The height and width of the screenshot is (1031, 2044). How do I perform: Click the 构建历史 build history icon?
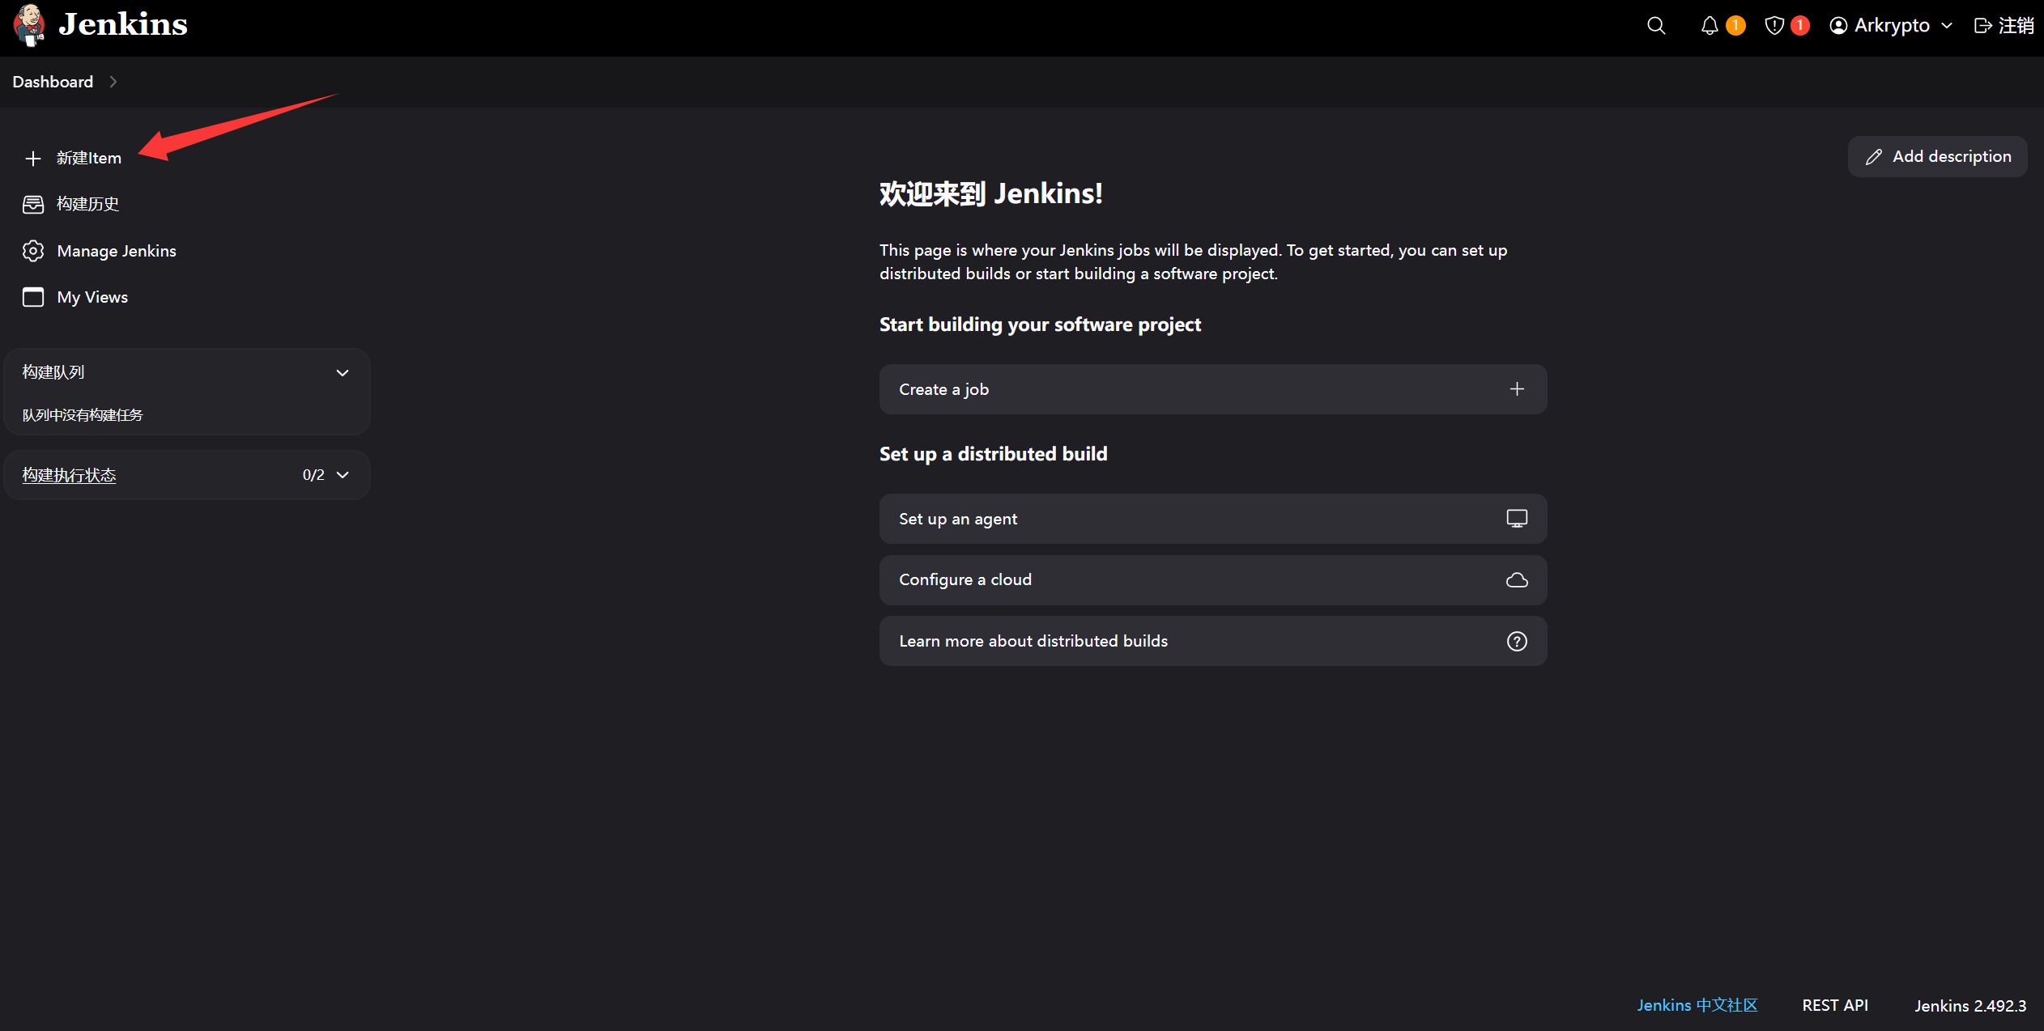(33, 204)
